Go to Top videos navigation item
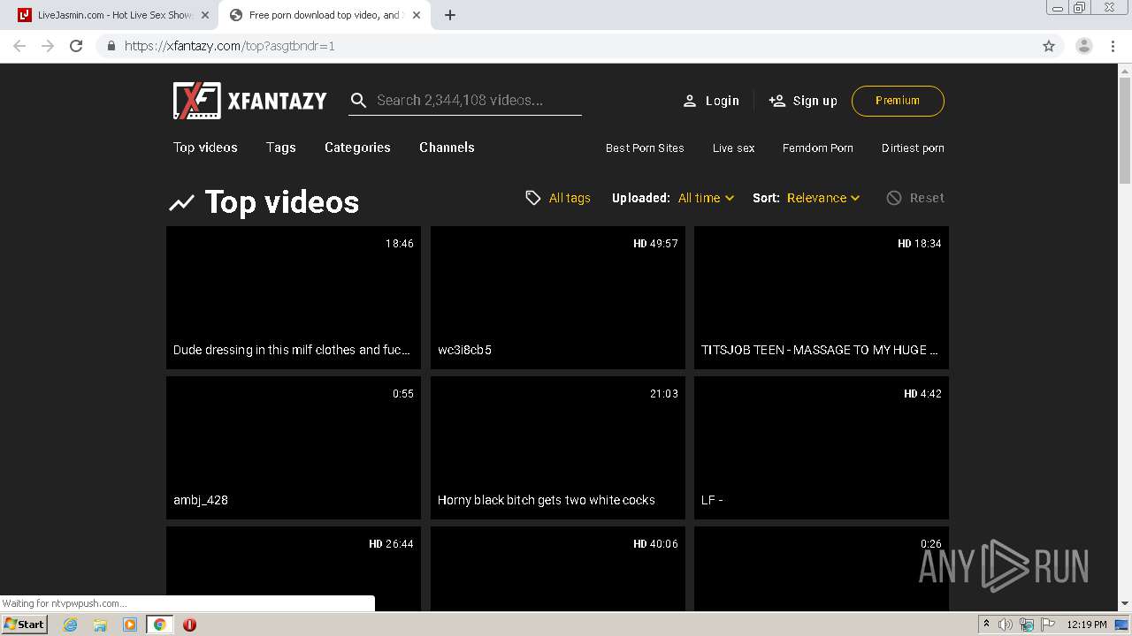Image resolution: width=1132 pixels, height=636 pixels. point(205,148)
